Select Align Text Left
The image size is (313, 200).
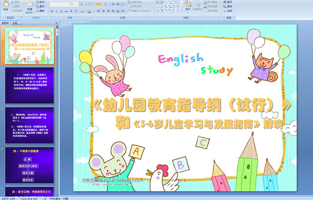(99, 11)
